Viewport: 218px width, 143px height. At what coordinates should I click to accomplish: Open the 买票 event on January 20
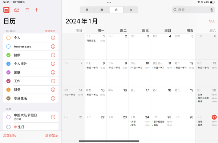206,95
